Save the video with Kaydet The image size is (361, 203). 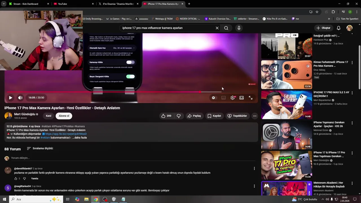(x=214, y=116)
